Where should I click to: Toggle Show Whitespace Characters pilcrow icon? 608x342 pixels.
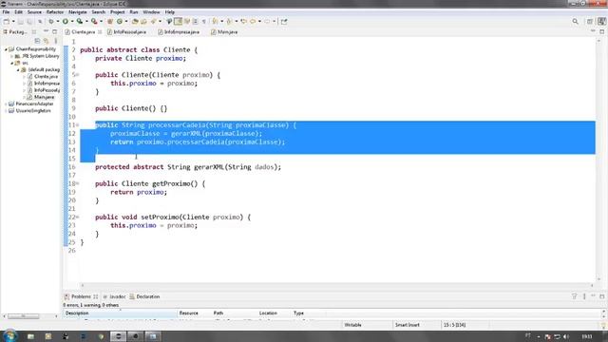click(203, 21)
